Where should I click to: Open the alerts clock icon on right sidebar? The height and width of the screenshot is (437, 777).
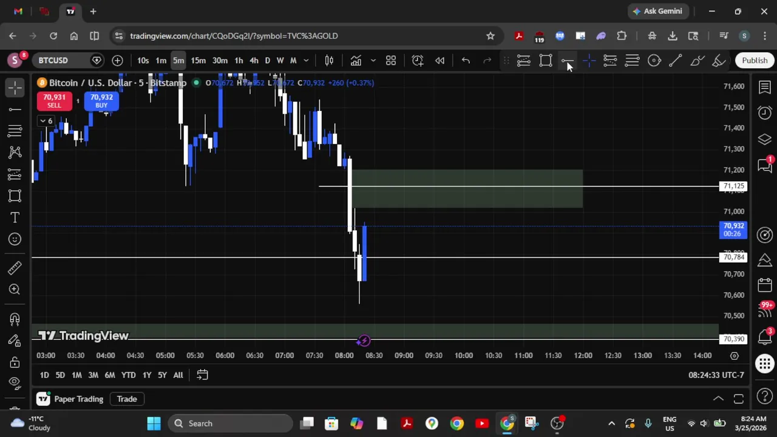click(x=765, y=113)
